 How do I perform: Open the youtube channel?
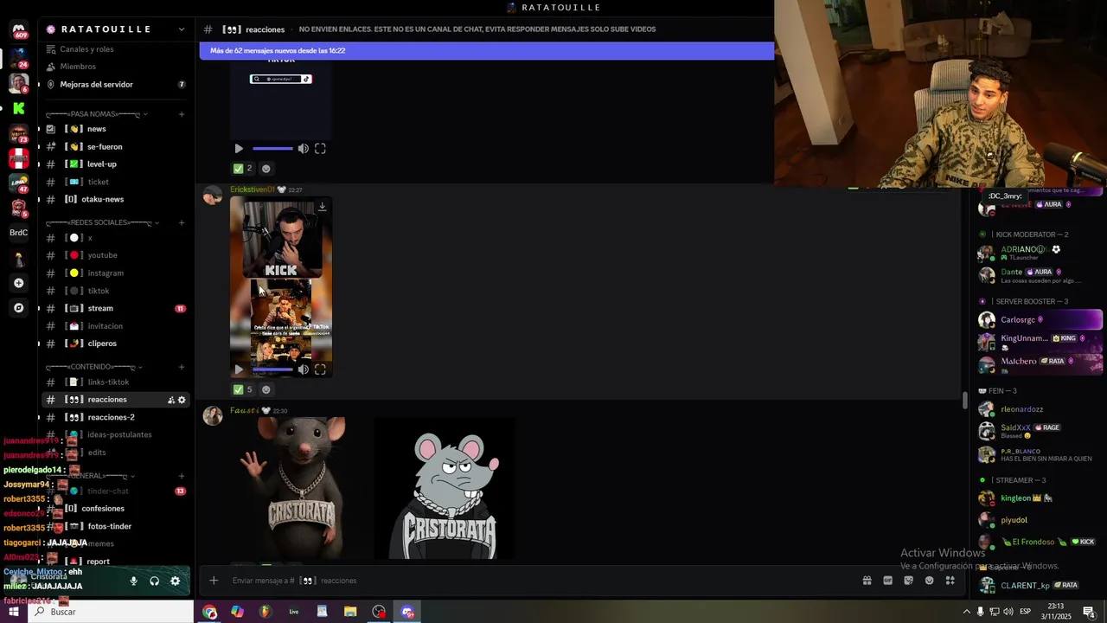coord(116,255)
